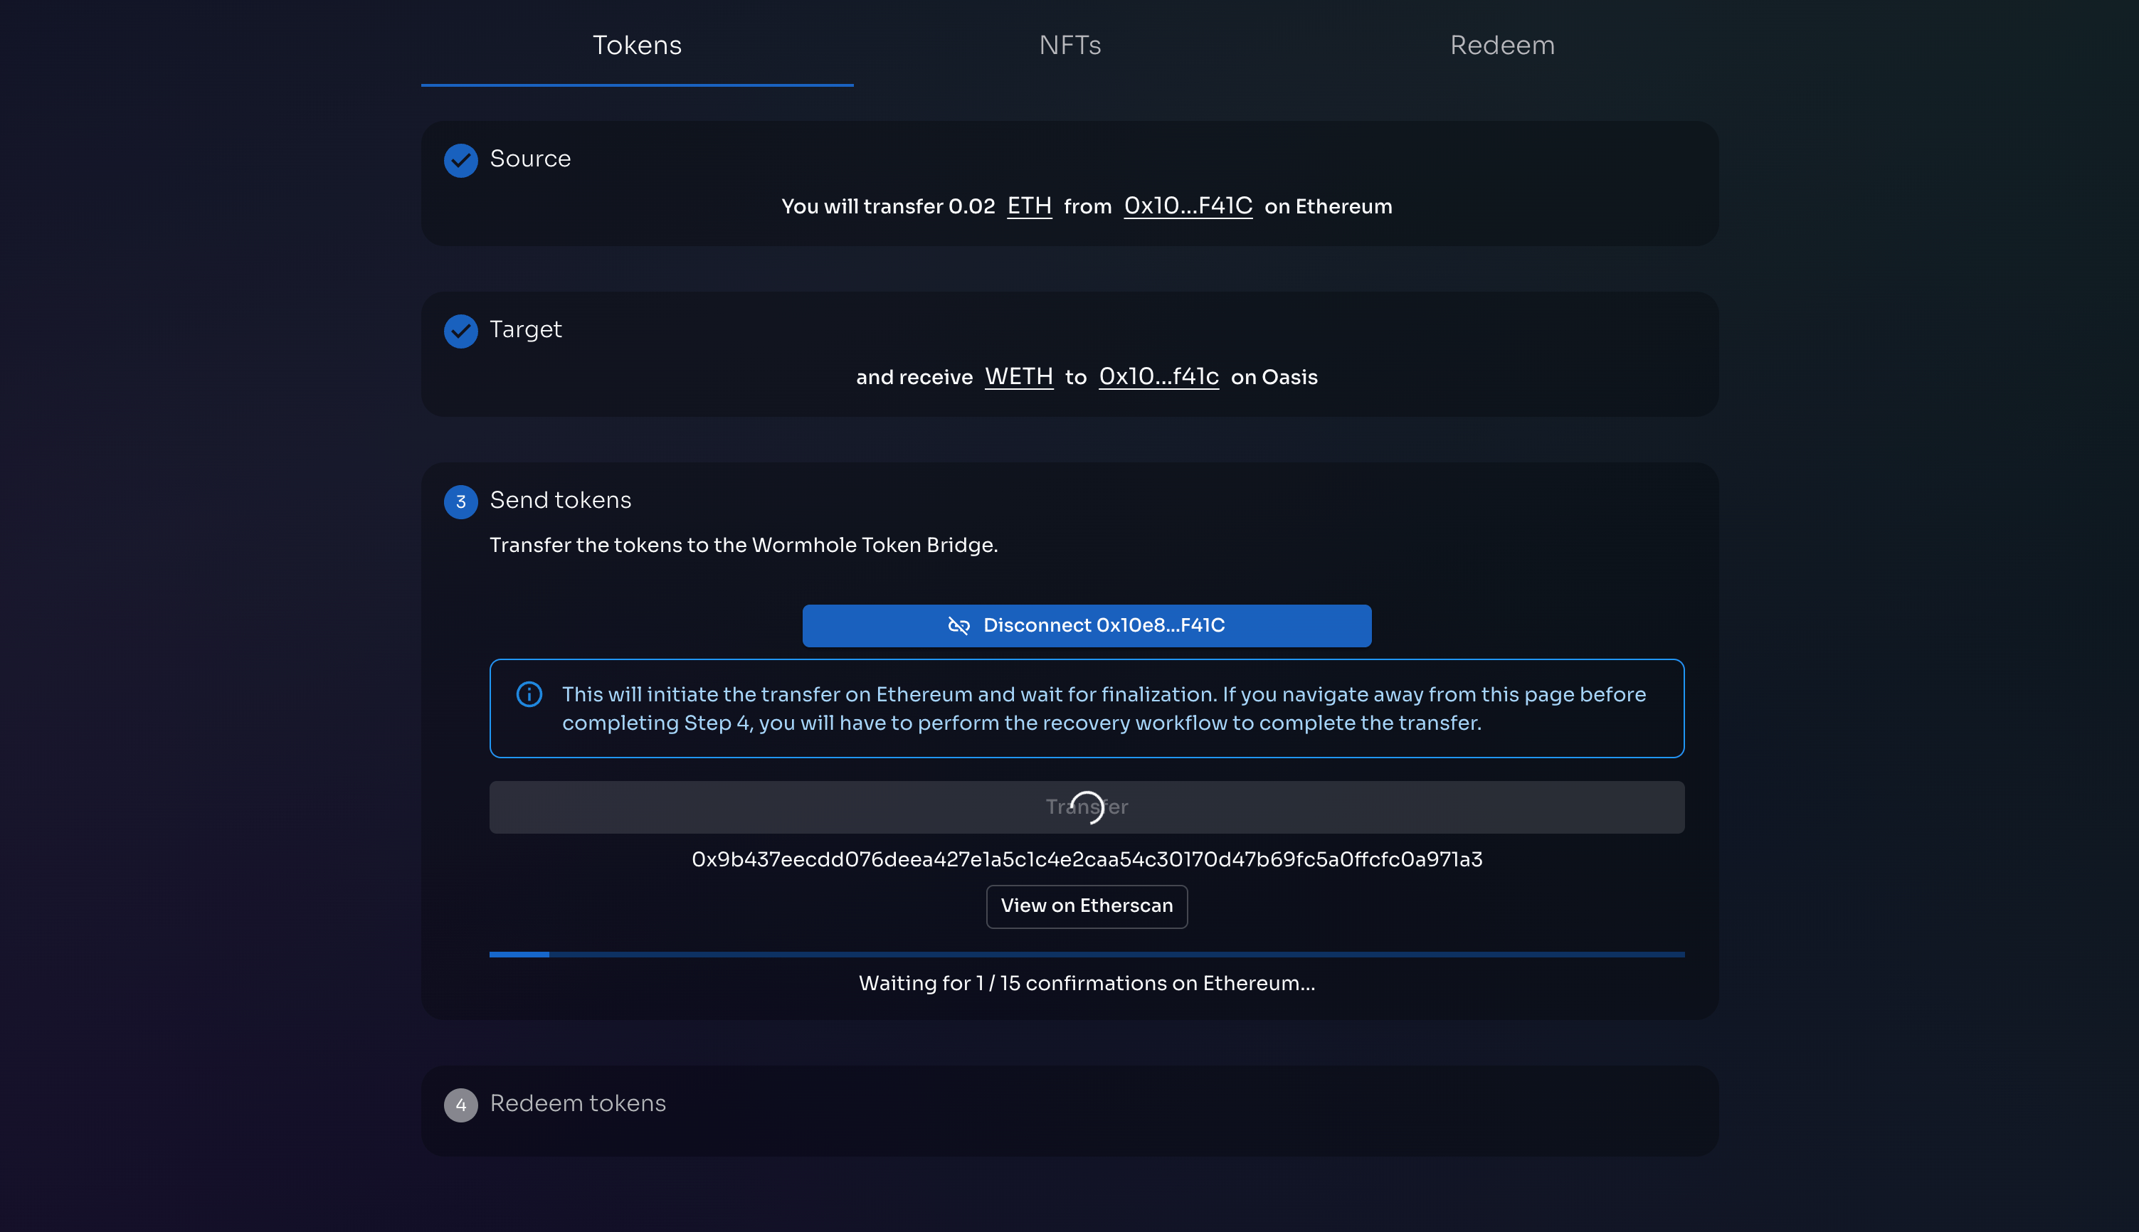The width and height of the screenshot is (2139, 1232).
Task: Select the Tokens tab
Action: click(x=637, y=45)
